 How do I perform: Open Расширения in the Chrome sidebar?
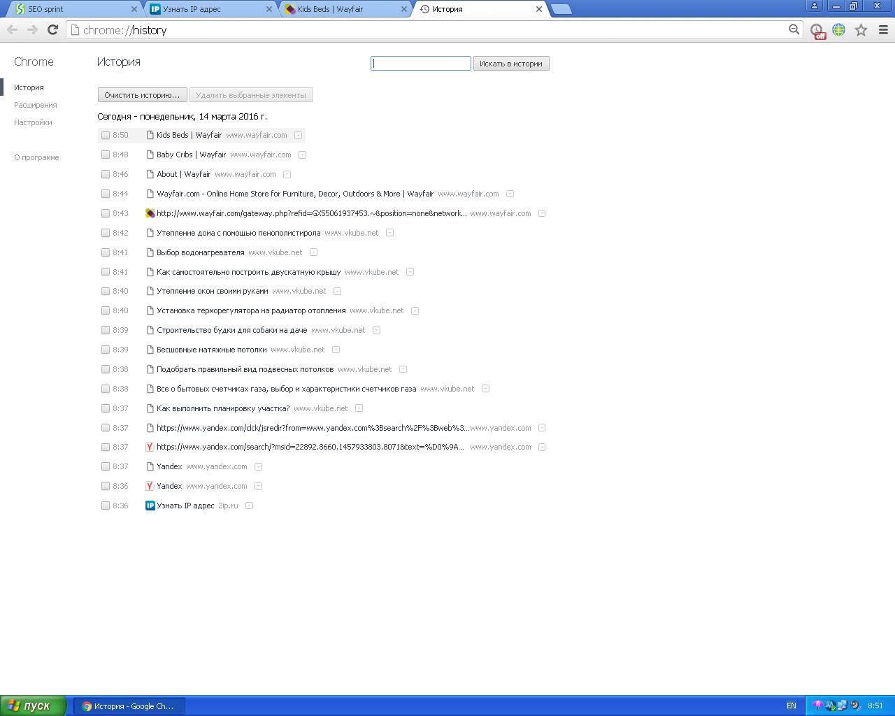(36, 105)
